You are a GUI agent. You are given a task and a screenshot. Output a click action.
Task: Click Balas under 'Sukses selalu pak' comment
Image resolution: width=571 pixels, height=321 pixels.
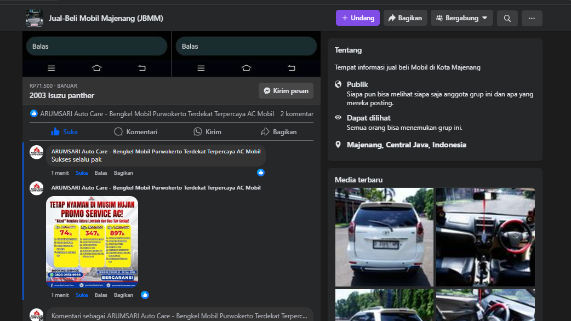point(101,173)
